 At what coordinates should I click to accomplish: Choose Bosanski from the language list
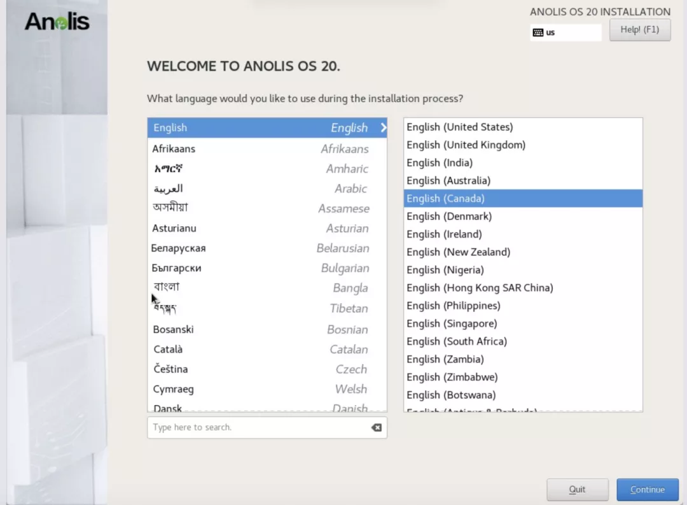(267, 329)
